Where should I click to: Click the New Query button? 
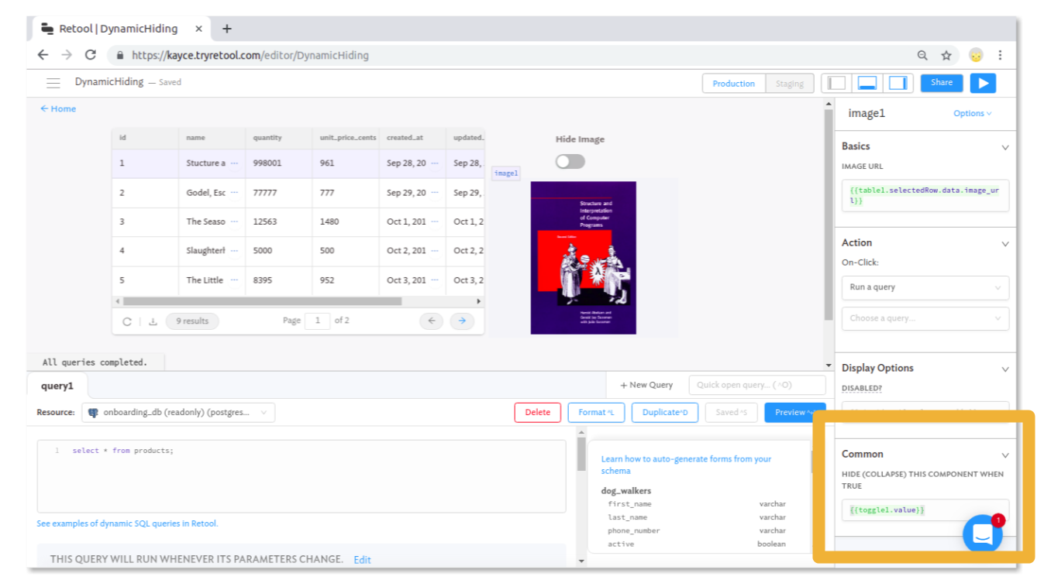pos(646,385)
